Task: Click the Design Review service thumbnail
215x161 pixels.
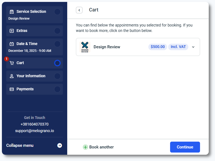Action: 85,47
